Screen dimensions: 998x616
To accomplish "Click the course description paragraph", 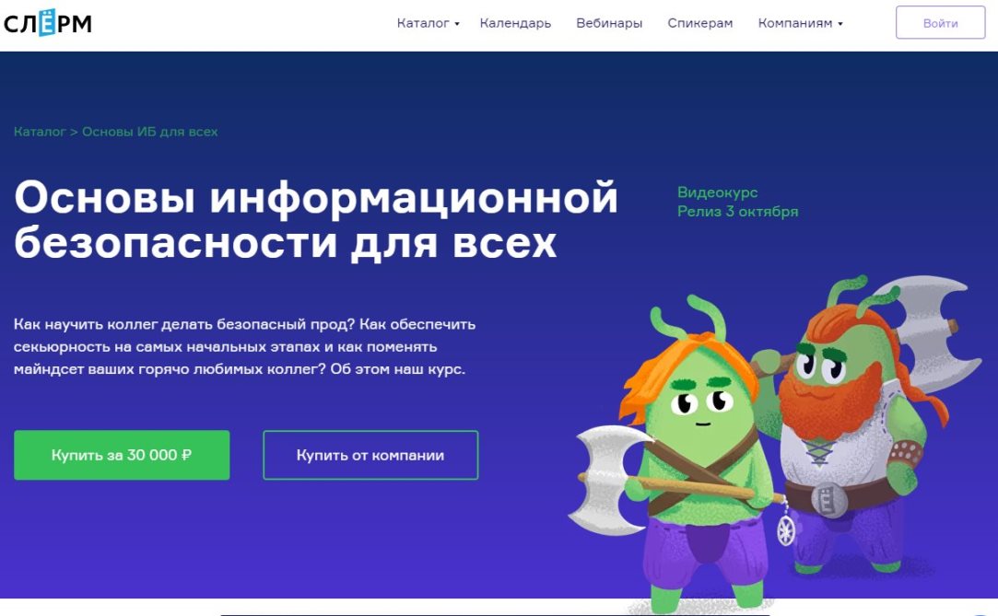I will pos(244,346).
